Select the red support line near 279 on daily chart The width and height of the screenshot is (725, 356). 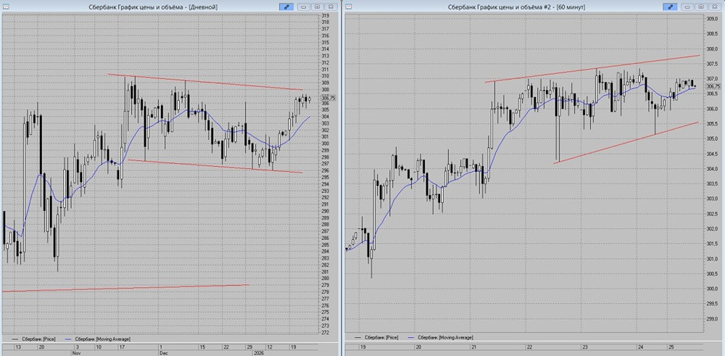point(125,288)
